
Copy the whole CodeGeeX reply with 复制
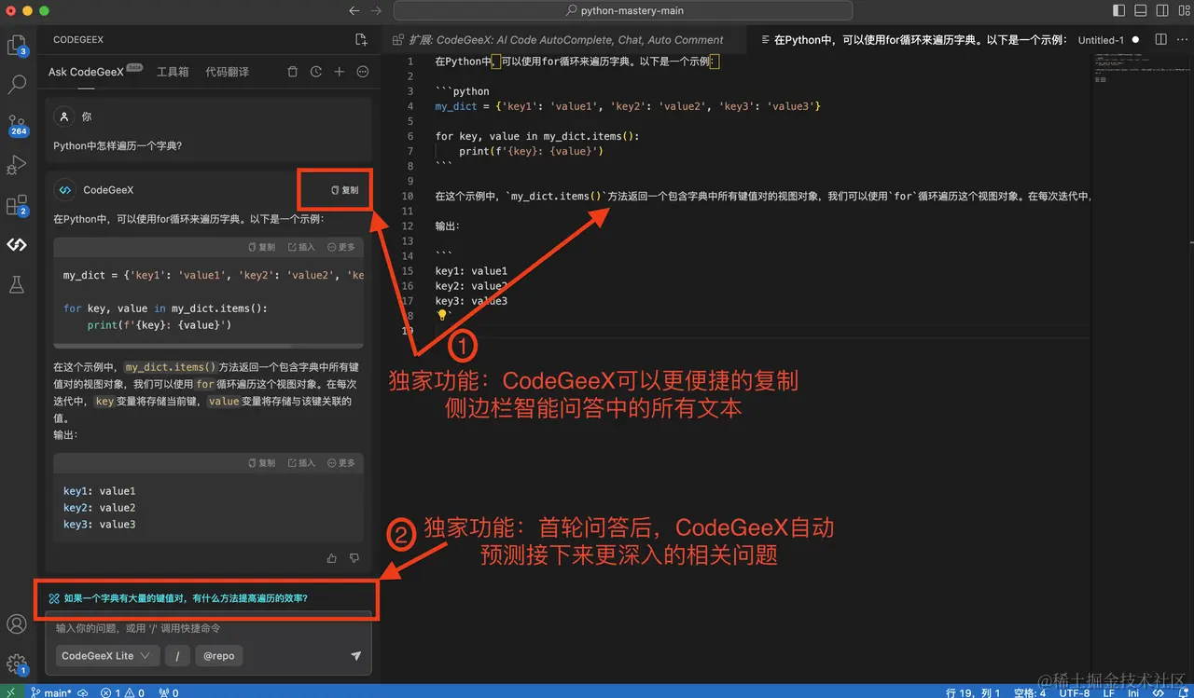pyautogui.click(x=344, y=190)
